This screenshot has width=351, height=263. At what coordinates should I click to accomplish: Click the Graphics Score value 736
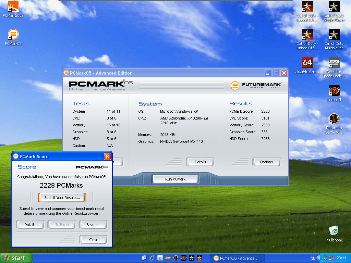(264, 132)
